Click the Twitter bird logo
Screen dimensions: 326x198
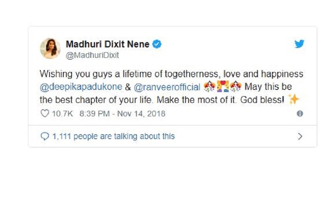click(x=299, y=44)
